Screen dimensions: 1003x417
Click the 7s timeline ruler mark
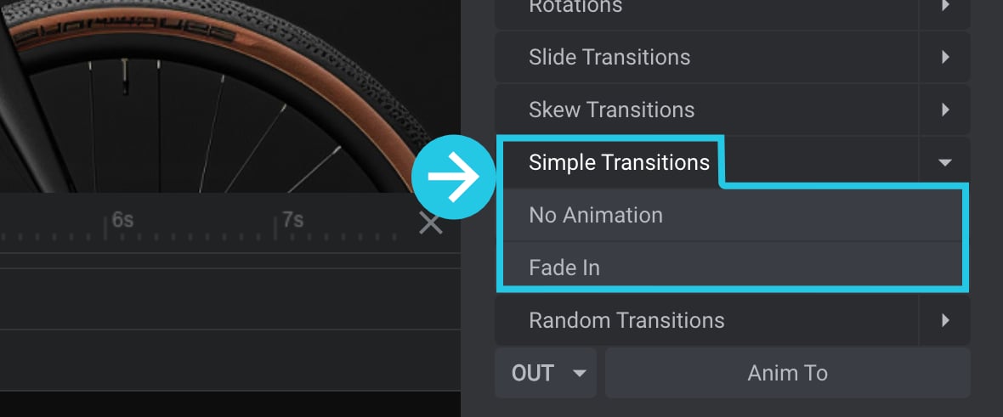(292, 221)
